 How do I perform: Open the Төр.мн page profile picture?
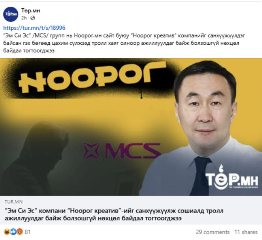pyautogui.click(x=11, y=14)
